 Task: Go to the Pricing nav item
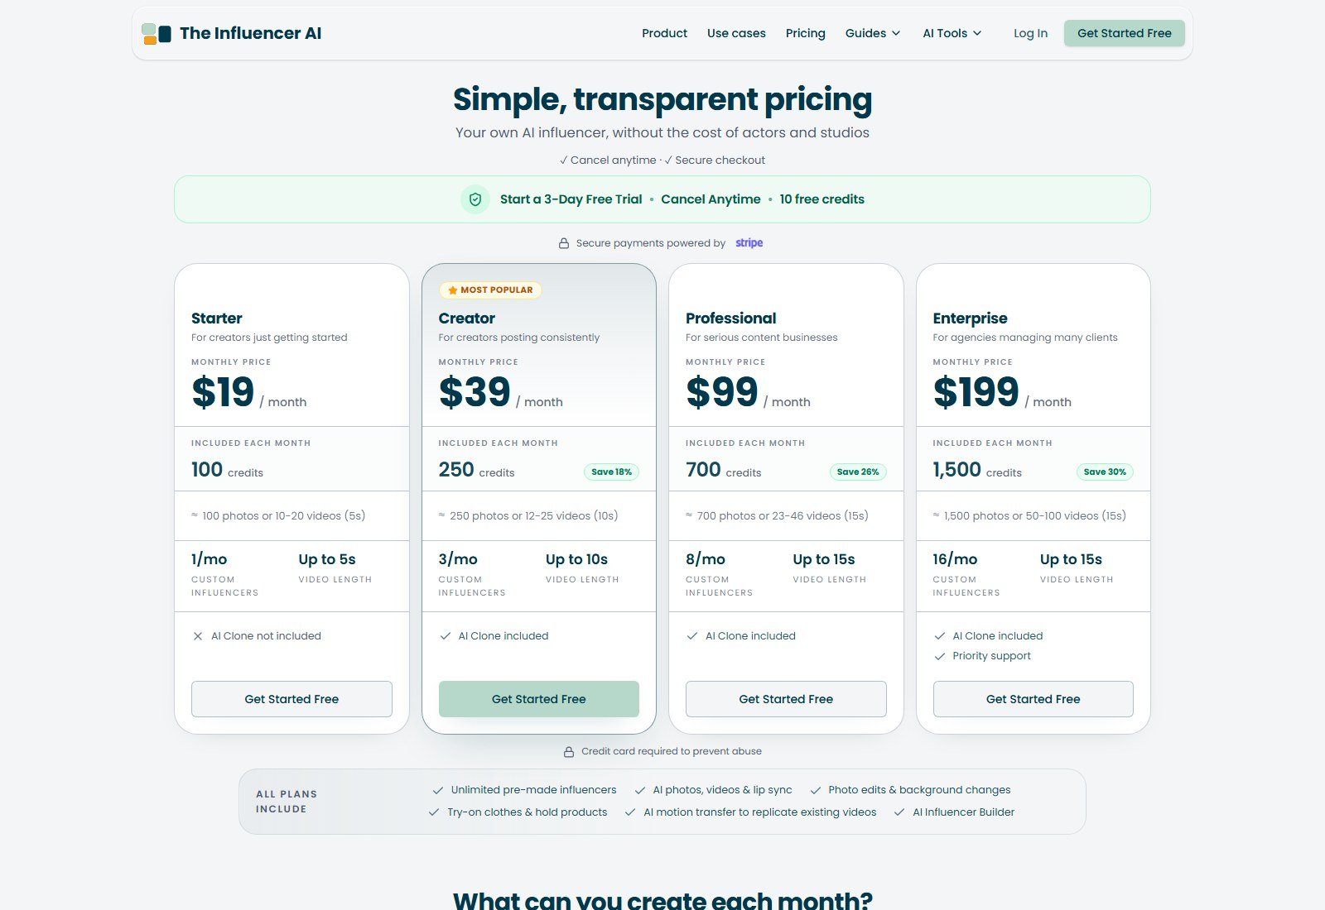pyautogui.click(x=806, y=33)
